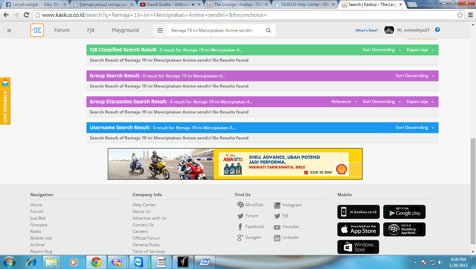Open the Jual Beli footer link

click(x=38, y=218)
